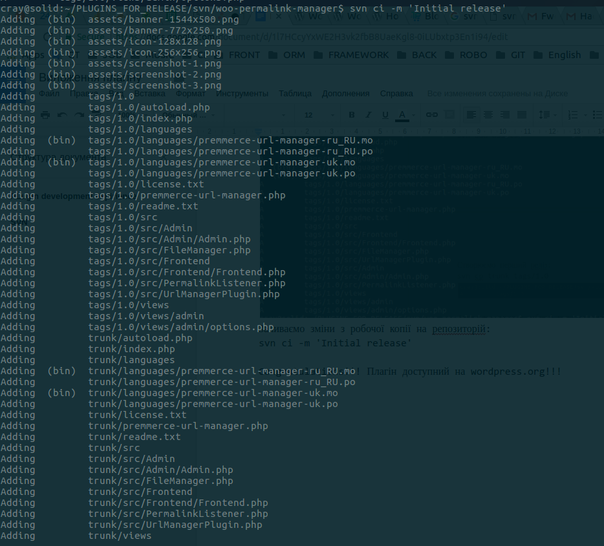Image resolution: width=604 pixels, height=546 pixels.
Task: Apply bold formatting in Docs toolbar
Action: 351,114
